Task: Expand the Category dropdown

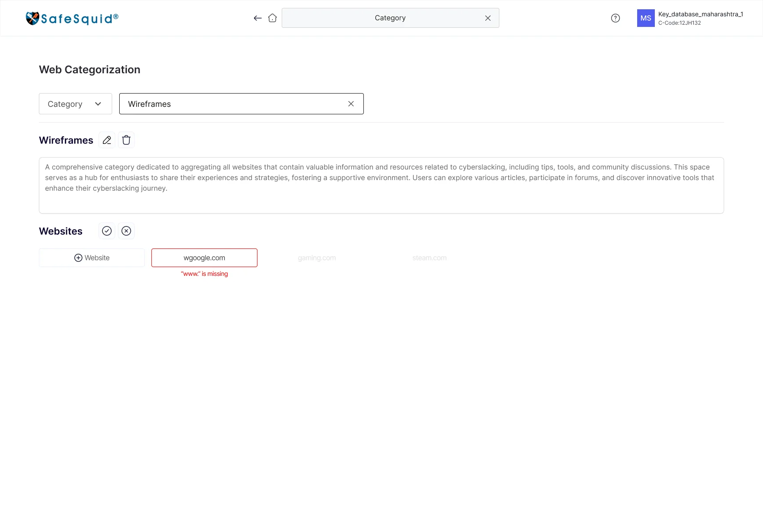Action: [76, 104]
